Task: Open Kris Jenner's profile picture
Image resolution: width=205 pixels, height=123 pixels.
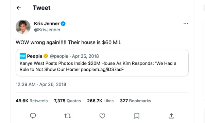Action: pos(23,27)
